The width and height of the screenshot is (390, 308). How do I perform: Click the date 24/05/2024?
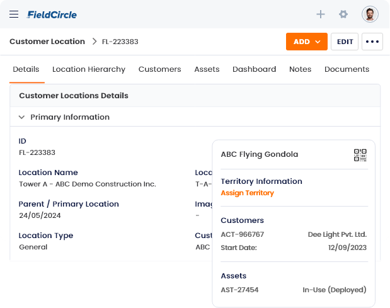pyautogui.click(x=40, y=215)
